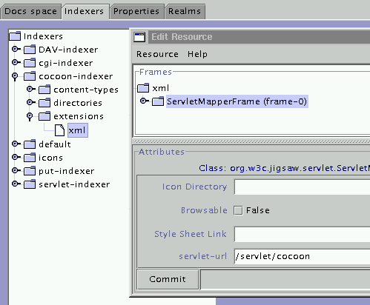
Task: Click the cocoon-indexer folder icon
Action: pos(30,76)
